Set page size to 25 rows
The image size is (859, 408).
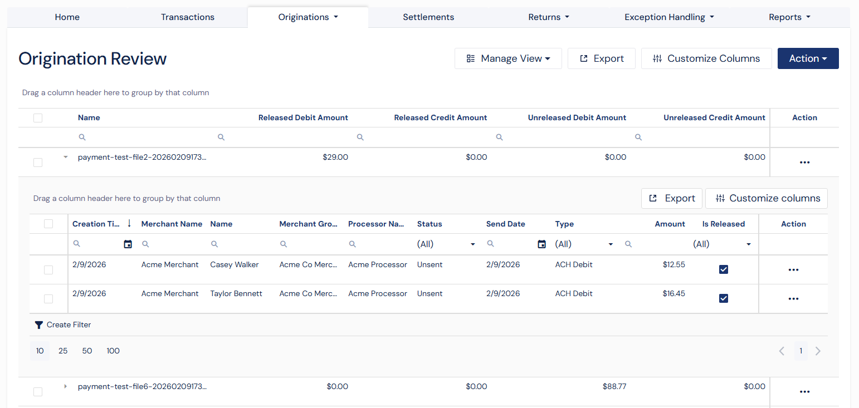tap(63, 351)
